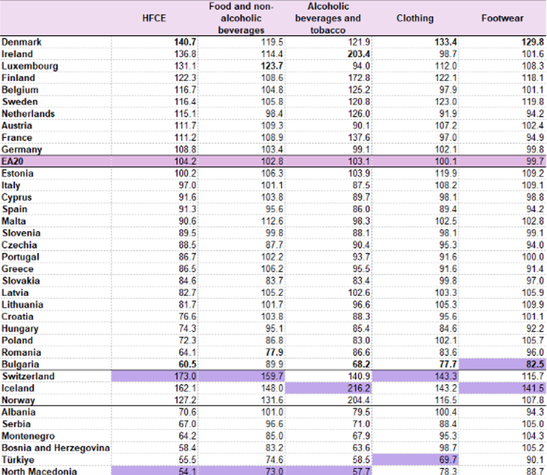547x475 pixels.
Task: Select the Norway row label
Action: (18, 400)
